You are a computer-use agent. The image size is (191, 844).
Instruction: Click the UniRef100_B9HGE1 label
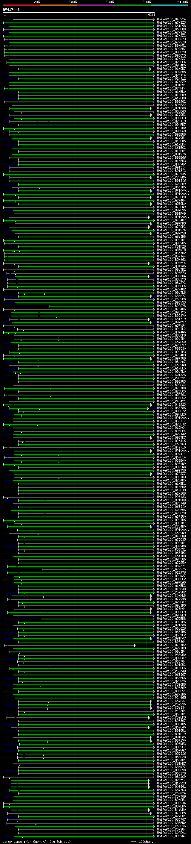[x=171, y=800]
